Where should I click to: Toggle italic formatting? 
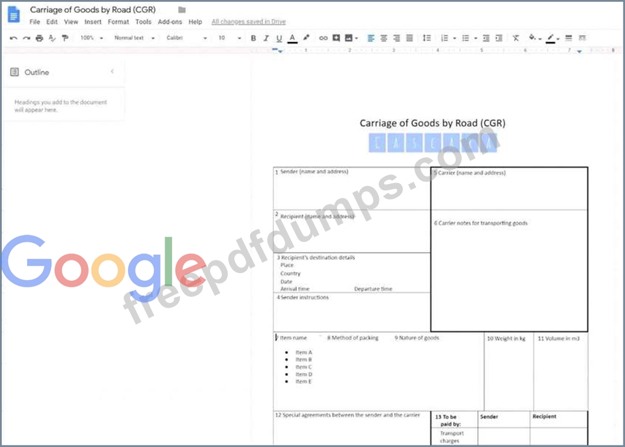(266, 38)
